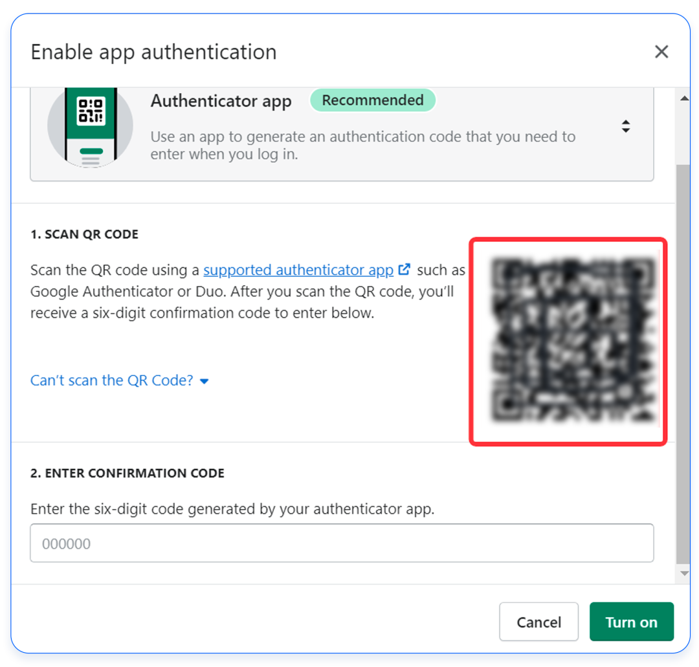The width and height of the screenshot is (699, 667).
Task: Expand "Can't scan the QR Code?" text link
Action: pyautogui.click(x=112, y=380)
